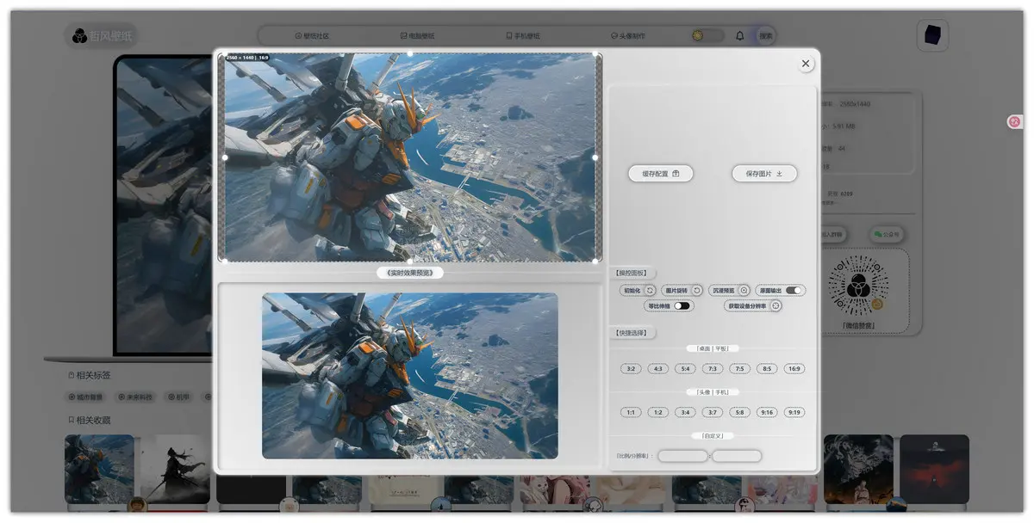Screen dimensions: 1034x523
Task: Toggle the 原图输出 switch
Action: click(x=794, y=291)
